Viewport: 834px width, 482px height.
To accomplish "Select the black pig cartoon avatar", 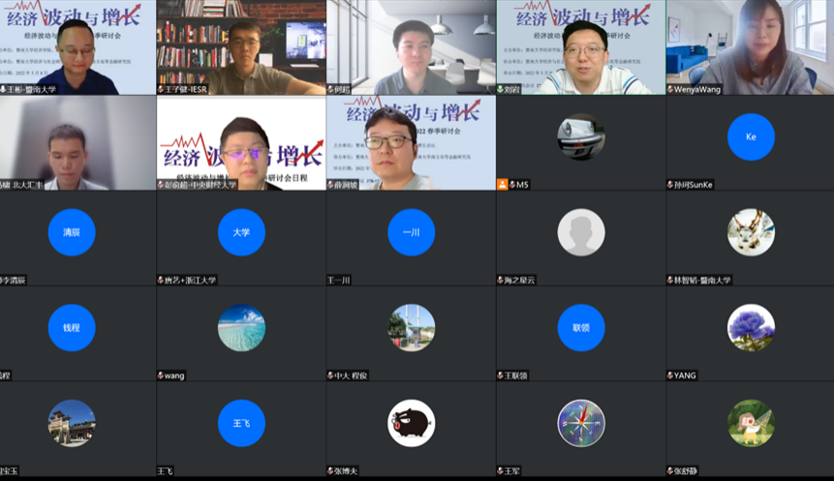I will click(411, 423).
